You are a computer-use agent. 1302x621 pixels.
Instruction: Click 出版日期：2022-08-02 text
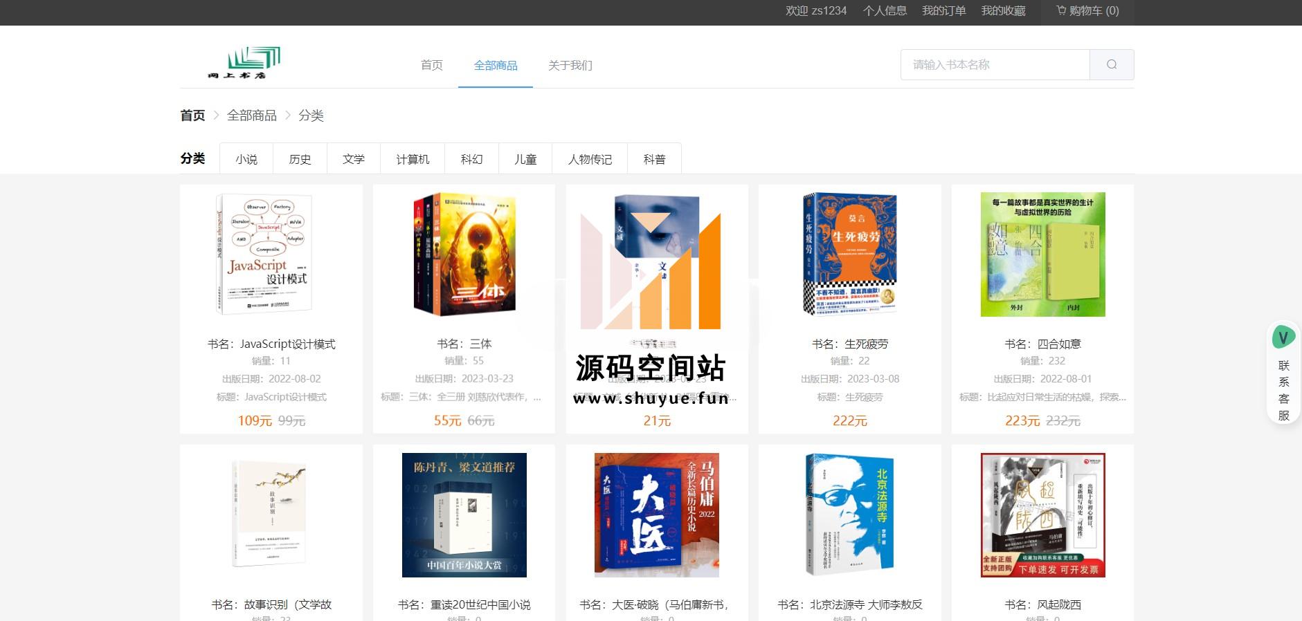click(x=271, y=379)
